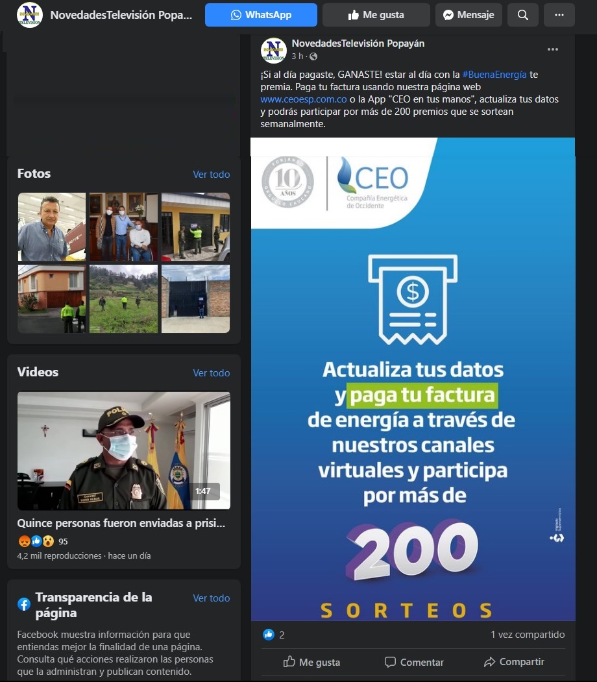Click the Facebook icon beside Transparencia

pos(24,604)
